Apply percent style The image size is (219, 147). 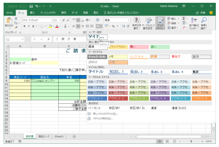(x=113, y=26)
